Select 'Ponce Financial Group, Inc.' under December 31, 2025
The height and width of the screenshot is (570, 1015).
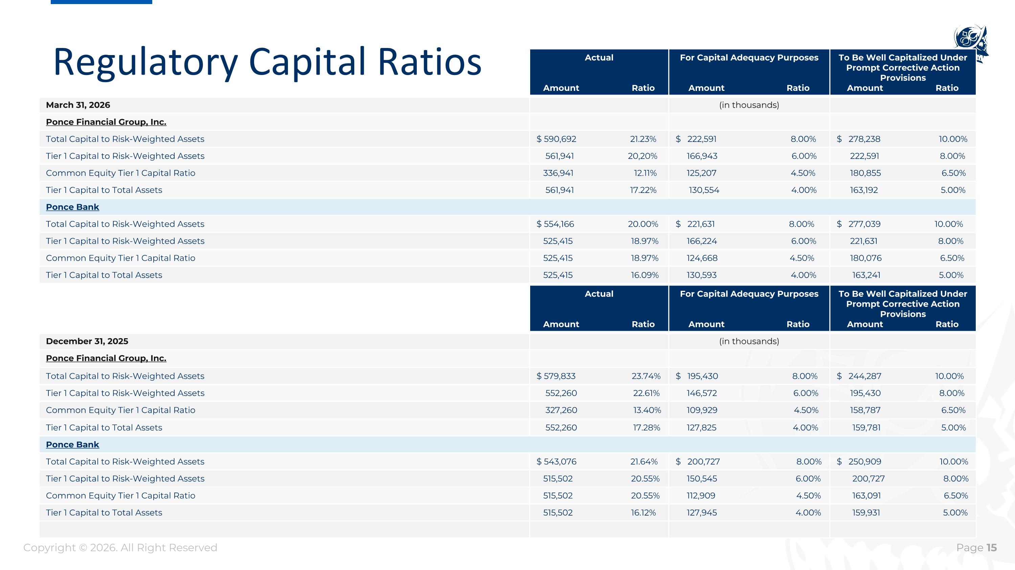click(106, 358)
